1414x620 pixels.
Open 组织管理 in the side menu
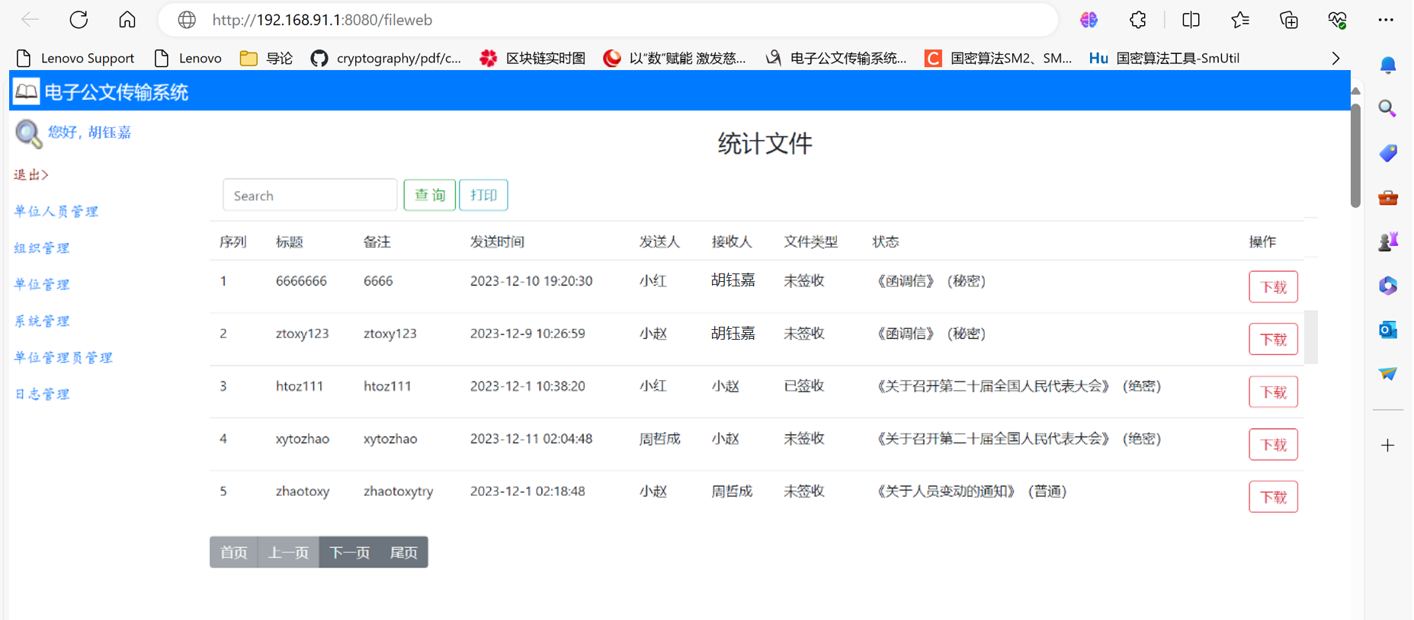42,248
